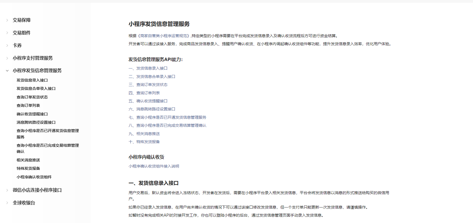
Task: Open sidebar item 查询小程序是否已完成交易结算管理确认
Action: [48, 148]
